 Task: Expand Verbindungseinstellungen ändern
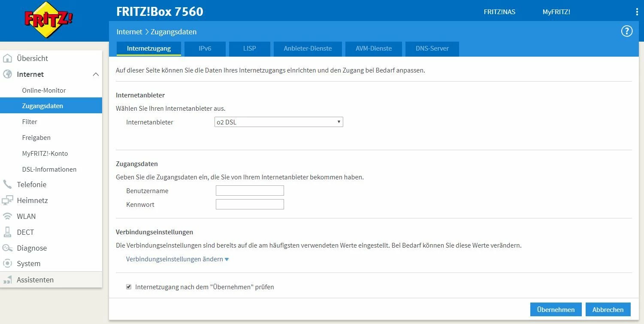pos(177,259)
